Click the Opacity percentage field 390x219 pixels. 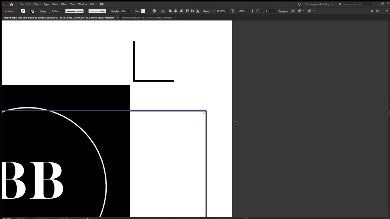pos(125,11)
